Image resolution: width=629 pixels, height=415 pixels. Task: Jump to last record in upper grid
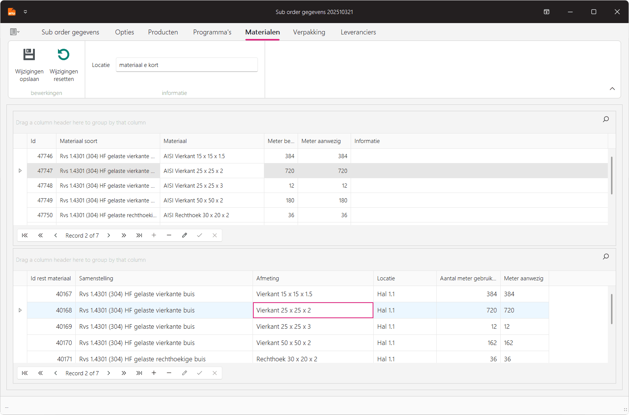pos(139,235)
